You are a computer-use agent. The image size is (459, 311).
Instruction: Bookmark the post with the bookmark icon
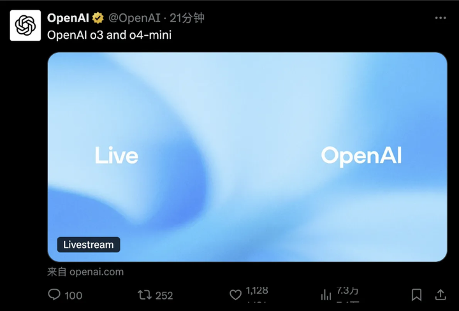(416, 295)
